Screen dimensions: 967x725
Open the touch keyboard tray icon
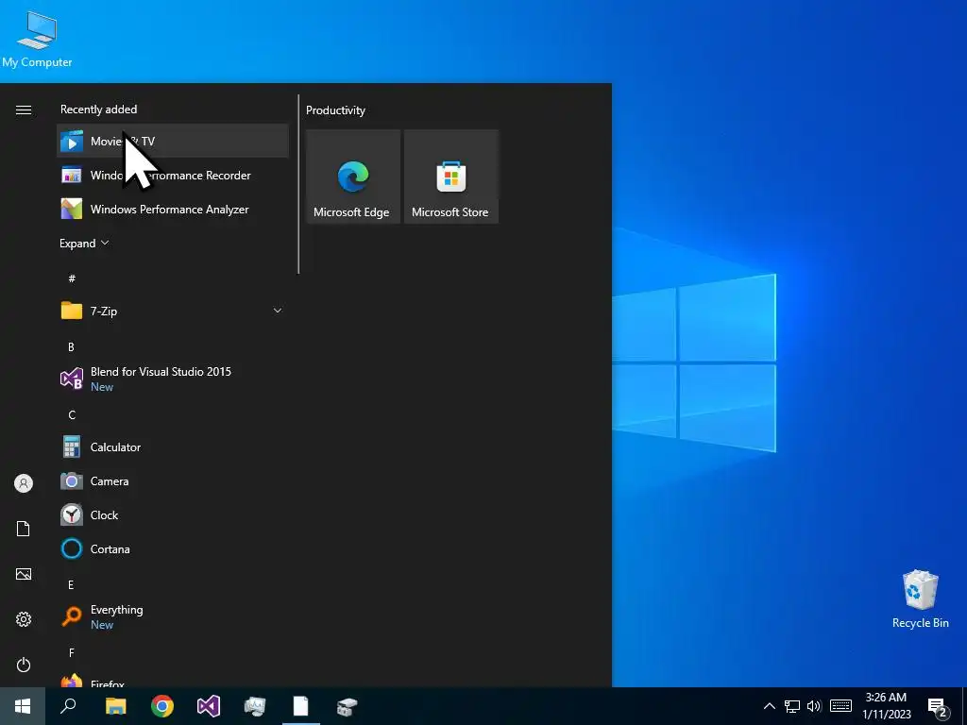(840, 706)
